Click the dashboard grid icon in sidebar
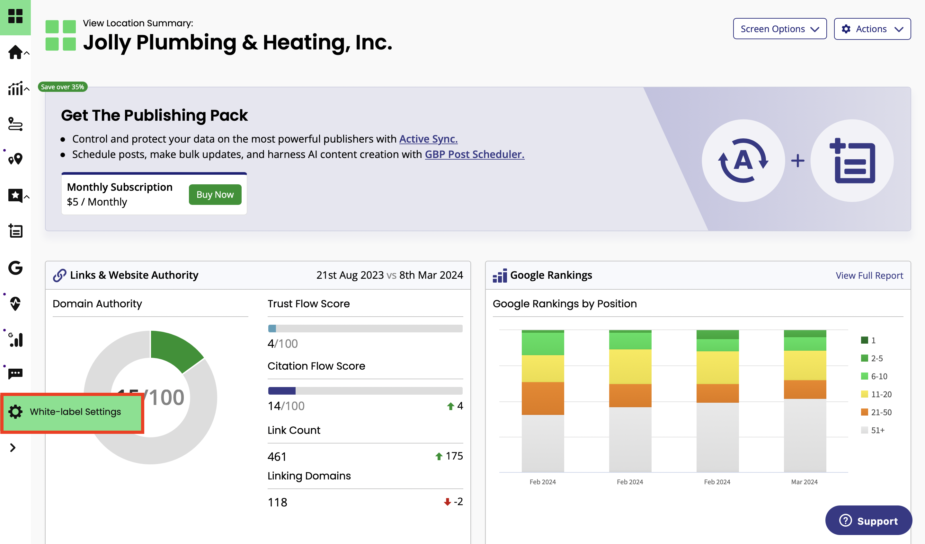 (15, 16)
